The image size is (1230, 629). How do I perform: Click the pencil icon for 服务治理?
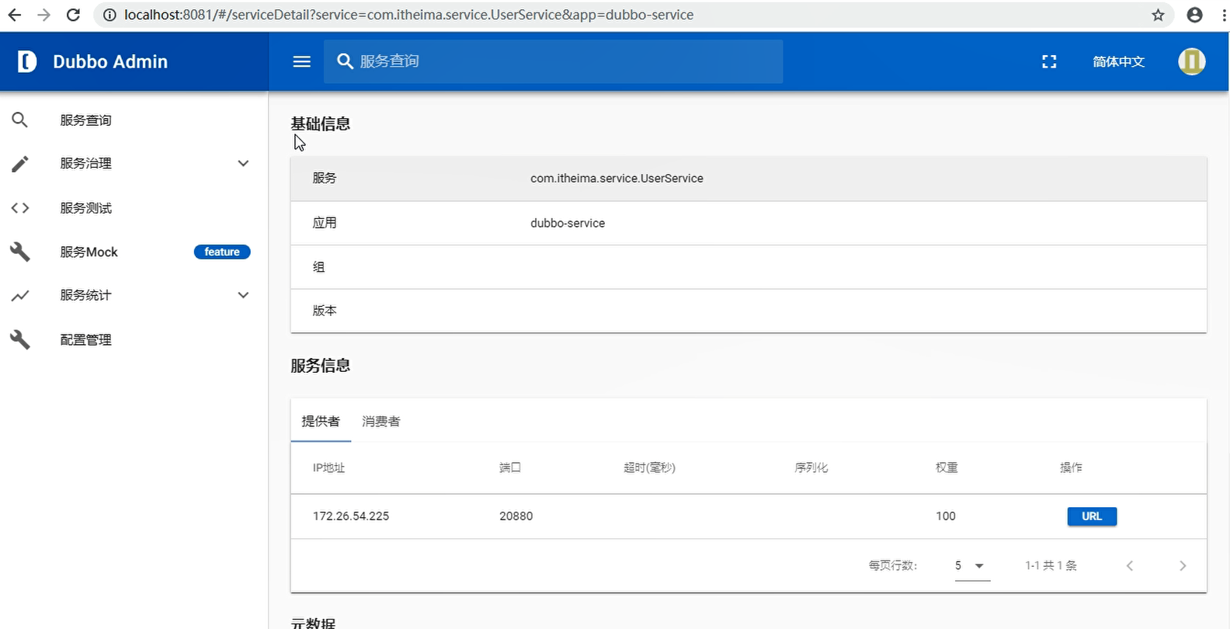pyautogui.click(x=20, y=164)
